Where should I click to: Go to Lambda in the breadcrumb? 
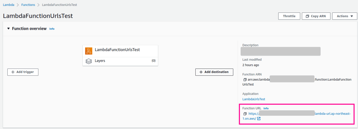click(x=9, y=5)
